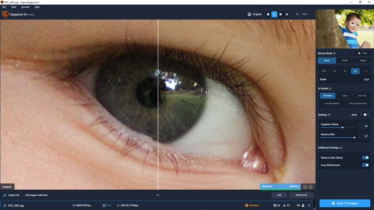Enable the Auto settings toggle
Viewport: 374px width, 210px height.
click(365, 115)
